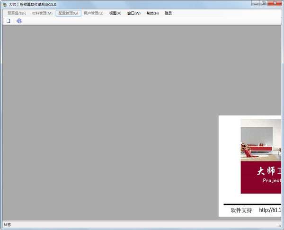Click the blue globe toolbar icon
284x230 pixels.
coord(19,21)
